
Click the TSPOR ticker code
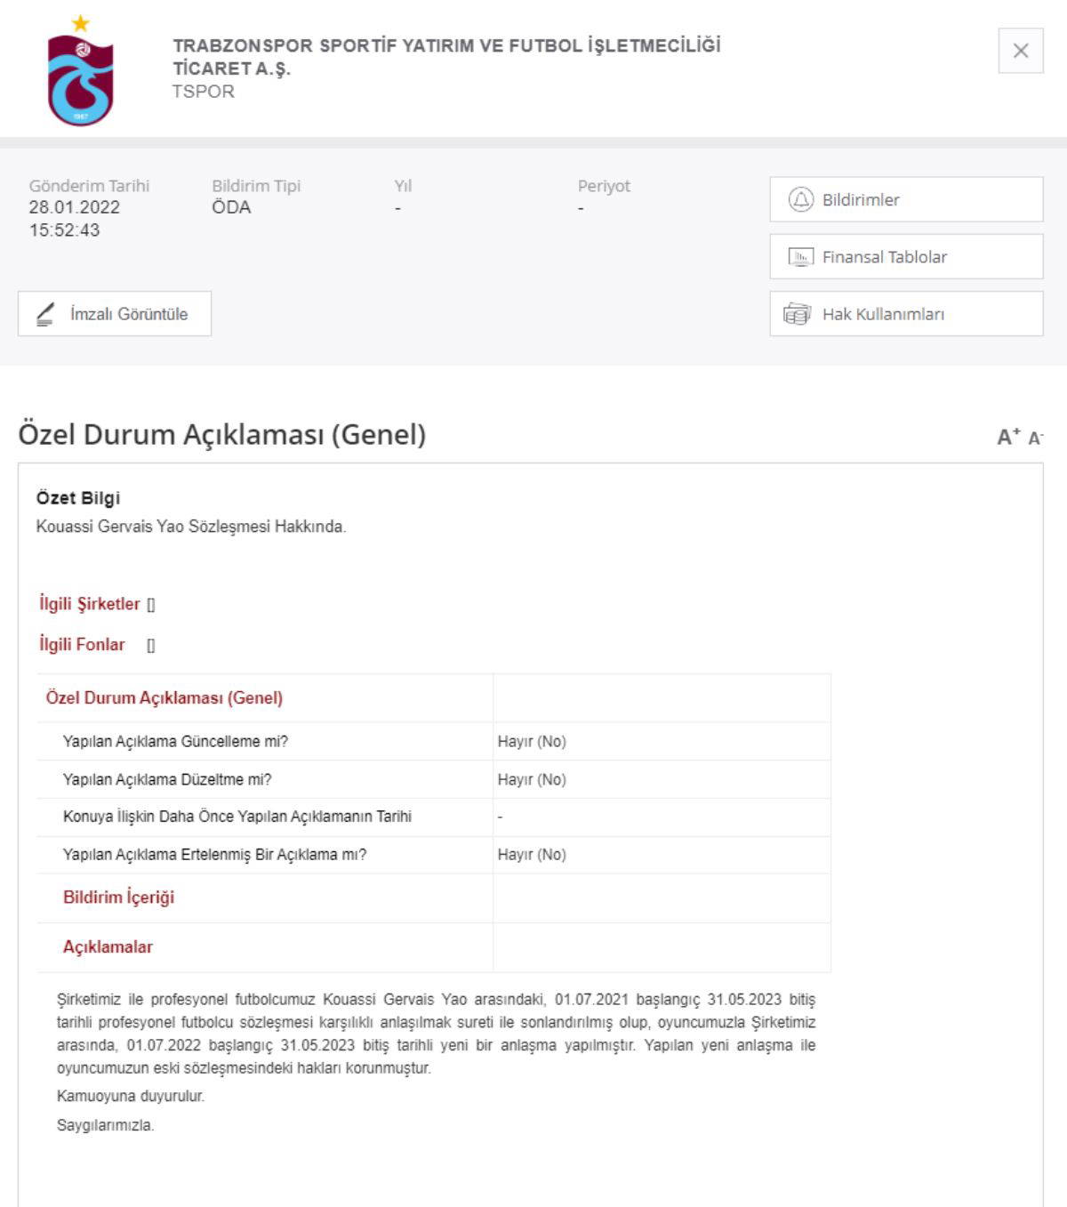pos(204,92)
